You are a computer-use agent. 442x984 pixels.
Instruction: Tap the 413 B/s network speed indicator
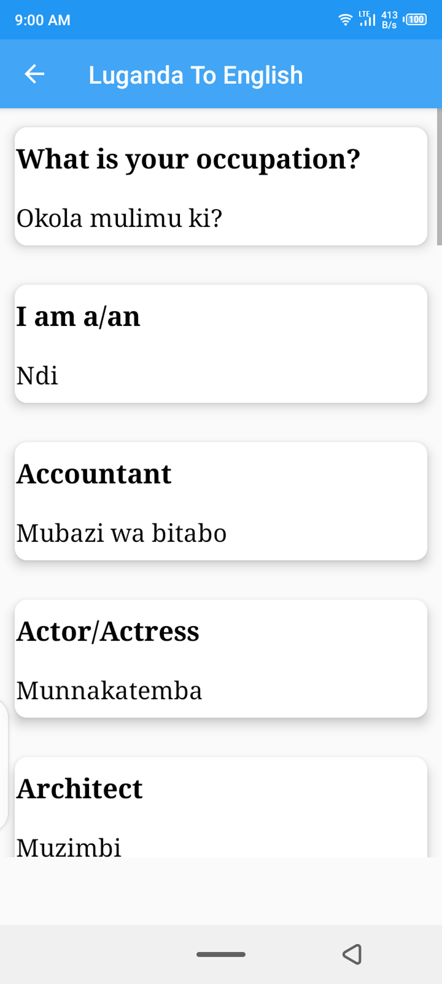point(389,20)
